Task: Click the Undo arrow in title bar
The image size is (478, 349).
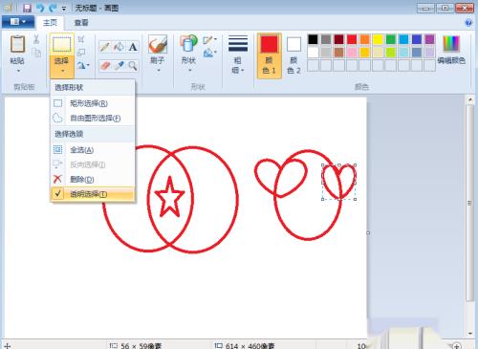Action: 40,8
